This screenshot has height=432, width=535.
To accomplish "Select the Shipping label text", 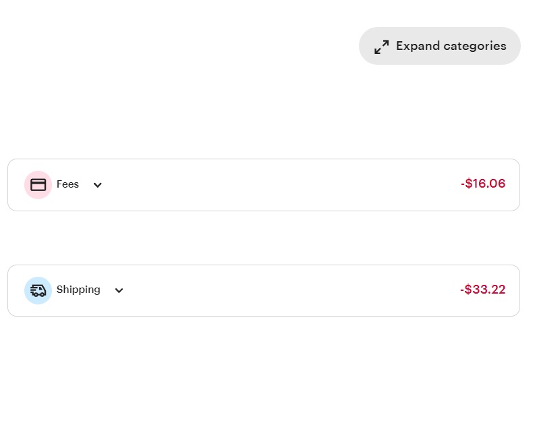I will coord(78,290).
